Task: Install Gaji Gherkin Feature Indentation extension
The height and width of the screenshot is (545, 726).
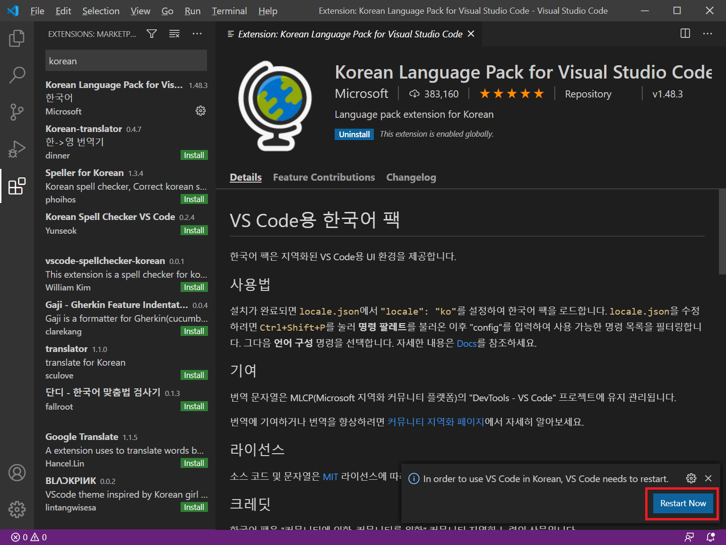Action: pos(194,331)
